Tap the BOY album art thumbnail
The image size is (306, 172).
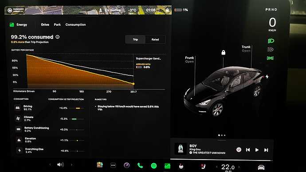pos(180,149)
